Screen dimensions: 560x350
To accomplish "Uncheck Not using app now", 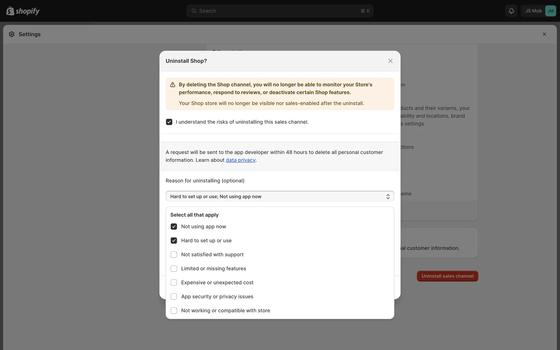I will (x=174, y=227).
